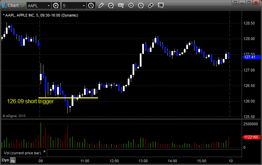Click the 'Vol (current price bar)' label
Image resolution: width=262 pixels, height=165 pixels.
tap(22, 153)
